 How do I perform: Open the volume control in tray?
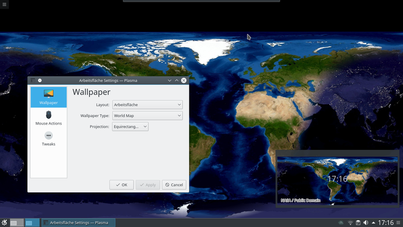point(366,222)
